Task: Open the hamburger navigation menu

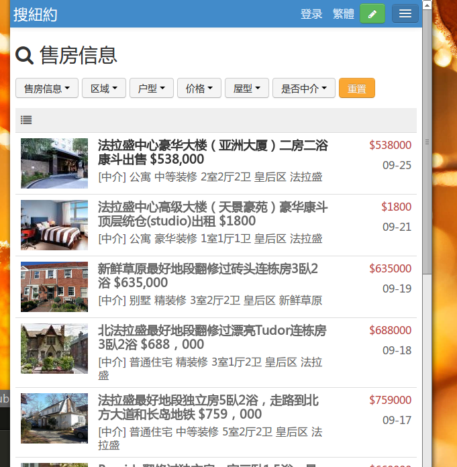Action: point(405,13)
